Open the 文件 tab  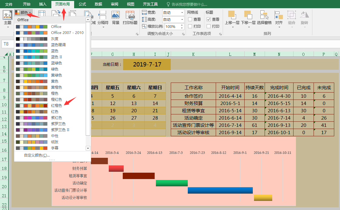(9, 4)
